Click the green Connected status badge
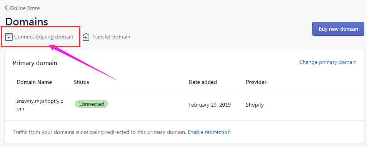 91,104
